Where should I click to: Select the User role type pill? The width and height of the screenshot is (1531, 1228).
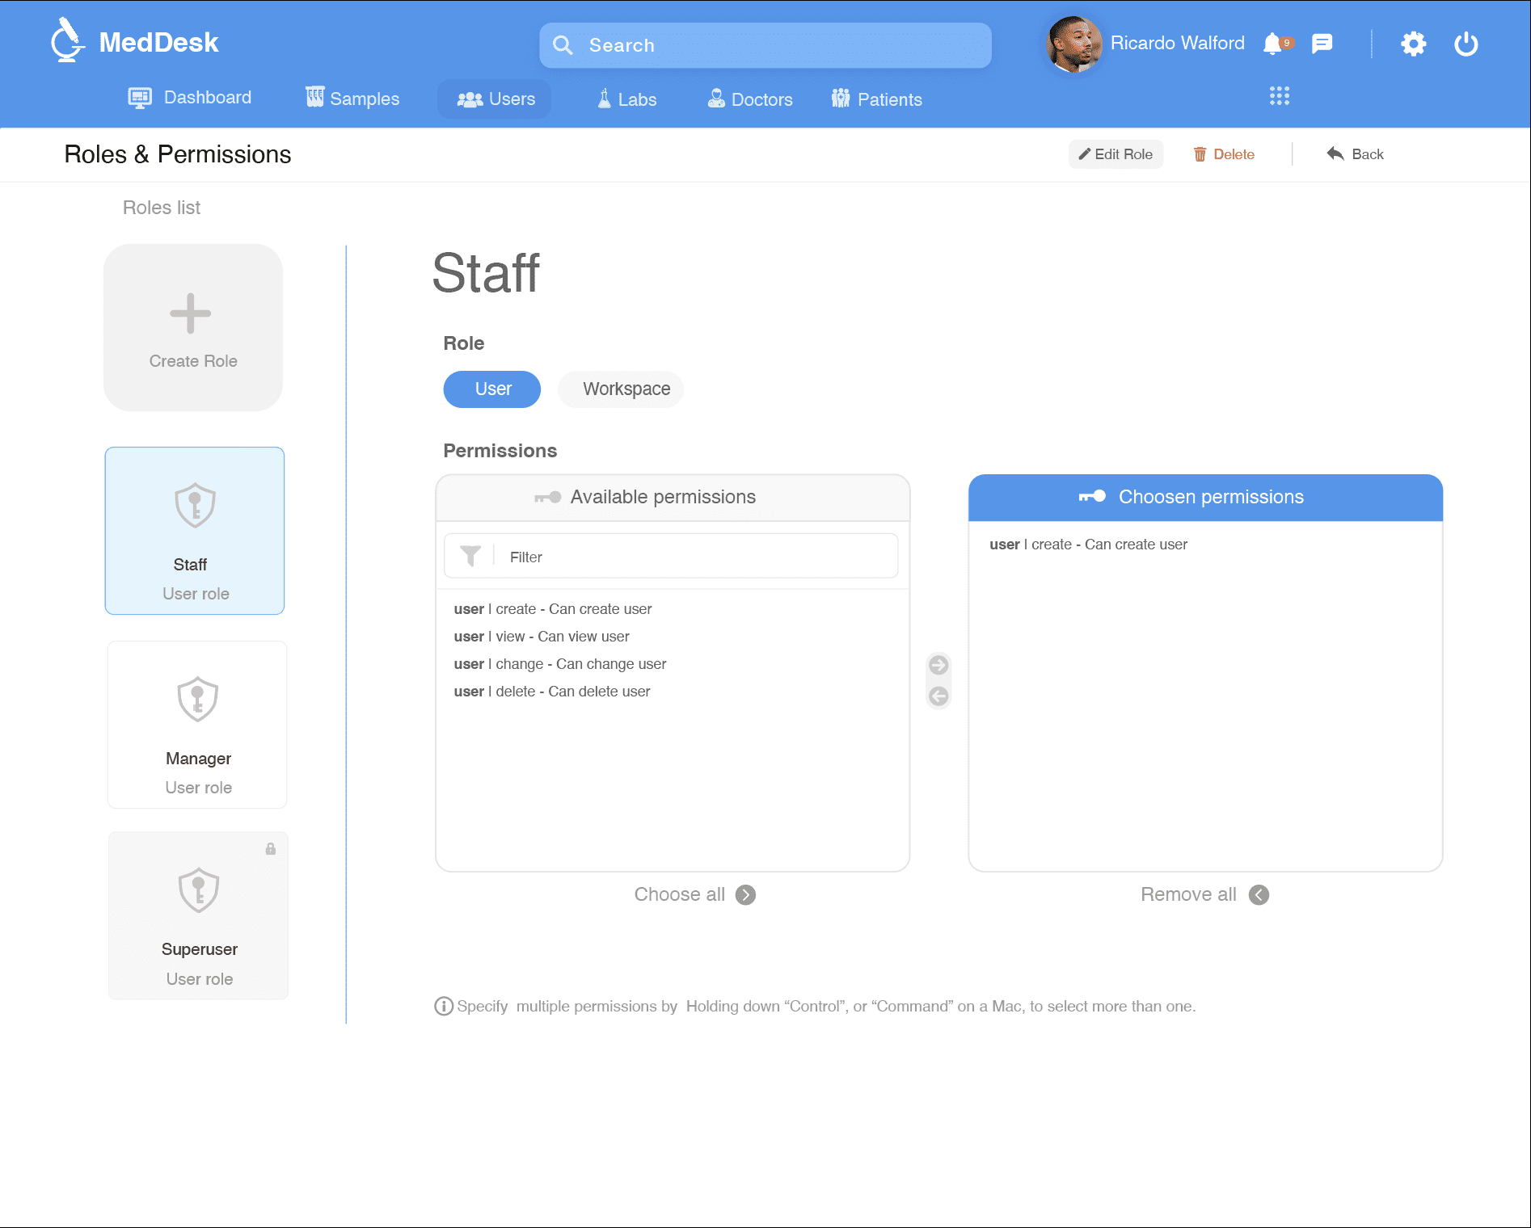(492, 389)
